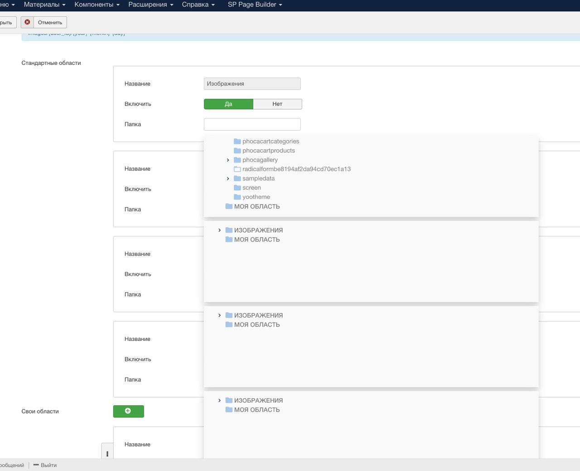The image size is (580, 471).
Task: Select the sampledata folder name
Action: pos(258,179)
